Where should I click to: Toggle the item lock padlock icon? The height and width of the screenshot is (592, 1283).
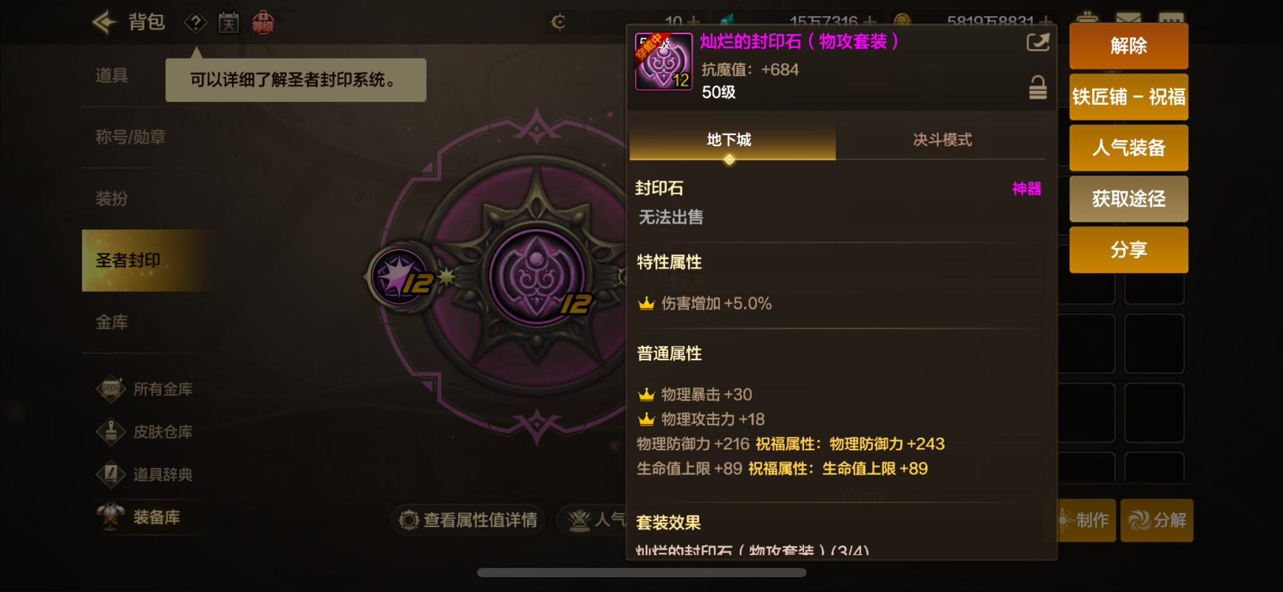tap(1037, 88)
